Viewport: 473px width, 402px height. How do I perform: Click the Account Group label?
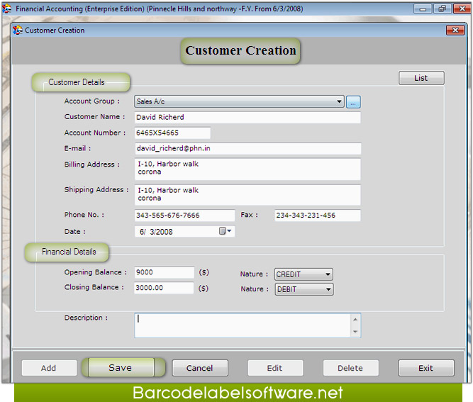pos(91,101)
